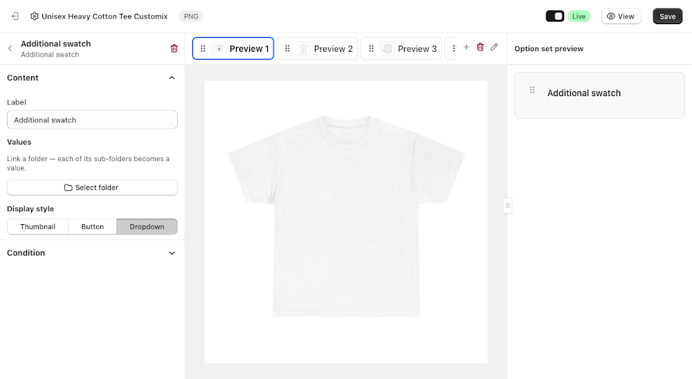Click the View button

[x=621, y=17]
